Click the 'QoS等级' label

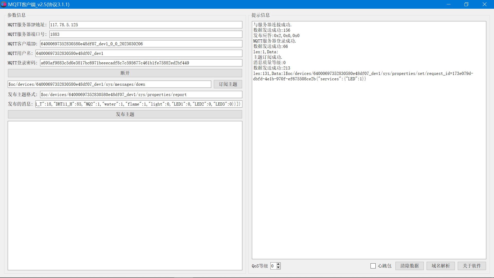tap(260, 266)
